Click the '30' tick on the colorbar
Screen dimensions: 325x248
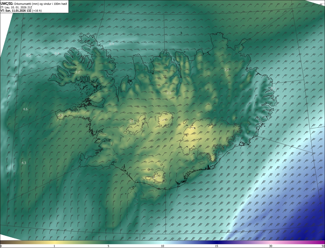(x=271, y=246)
